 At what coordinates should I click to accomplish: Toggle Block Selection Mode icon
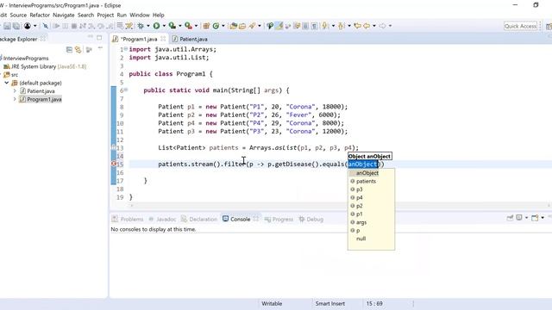tap(305, 26)
